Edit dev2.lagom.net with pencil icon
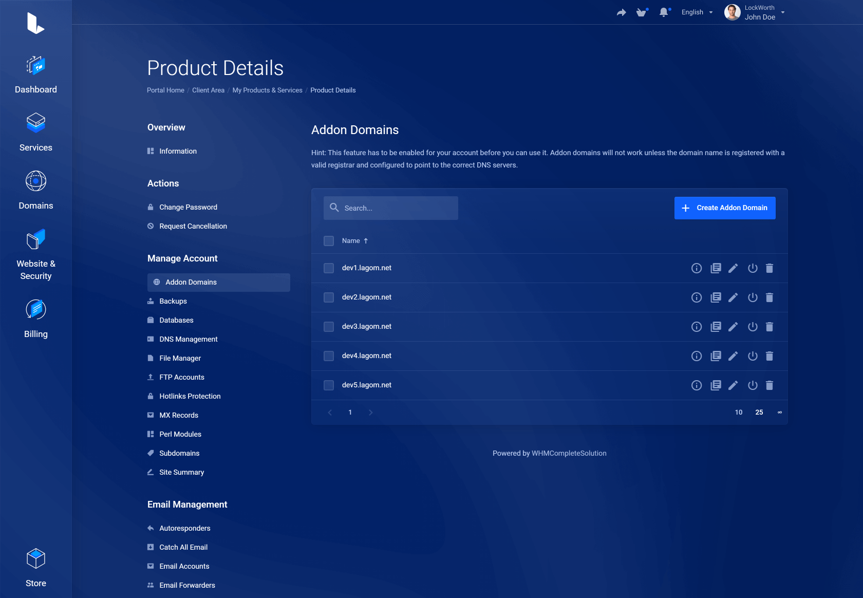The height and width of the screenshot is (598, 863). 733,297
